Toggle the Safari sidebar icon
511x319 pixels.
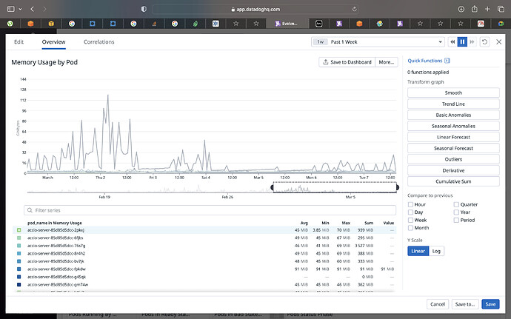11,9
